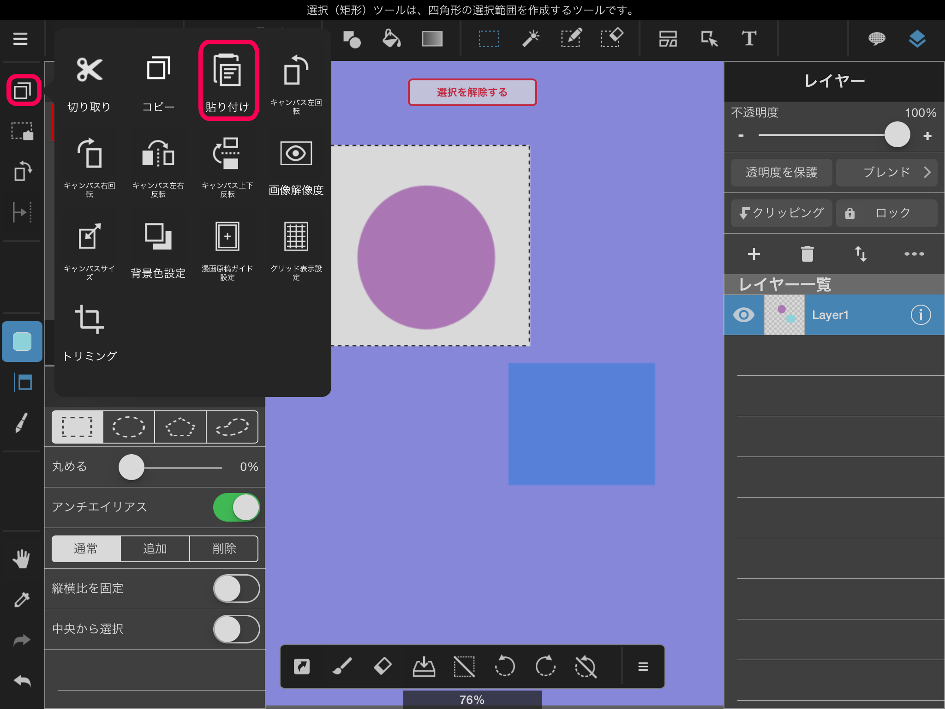Reset canvas rotation in bottom bar

(x=586, y=667)
